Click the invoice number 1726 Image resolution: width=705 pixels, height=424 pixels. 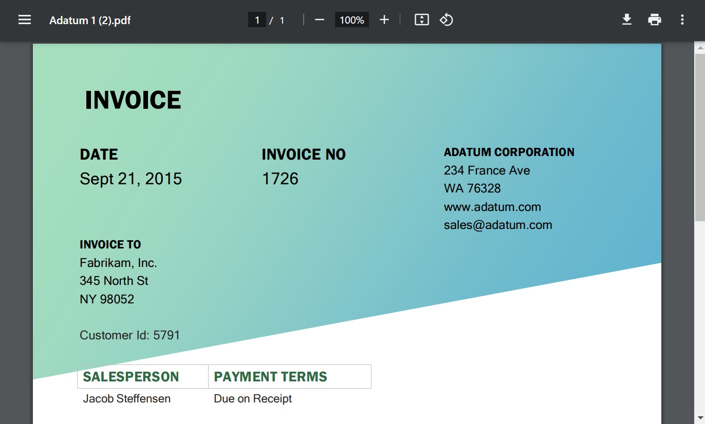(280, 179)
